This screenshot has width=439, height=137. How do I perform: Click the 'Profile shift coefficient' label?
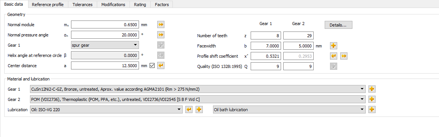(x=218, y=56)
